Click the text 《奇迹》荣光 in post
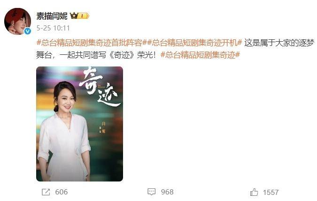The width and height of the screenshot is (317, 201). coord(131,55)
